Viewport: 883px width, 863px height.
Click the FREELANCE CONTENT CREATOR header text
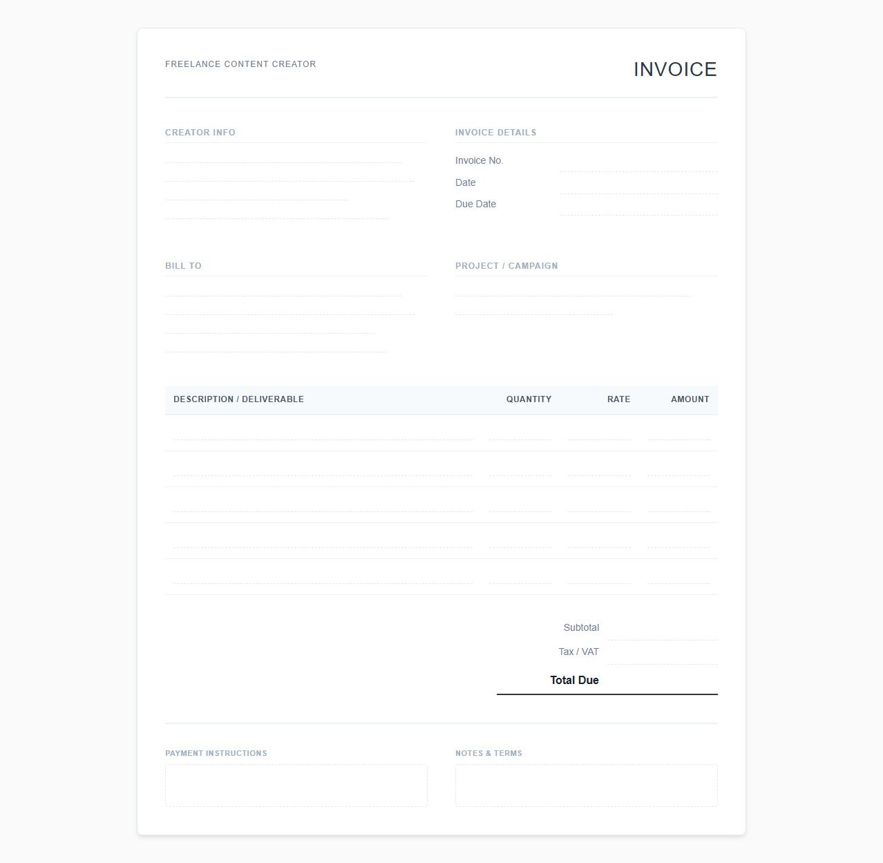[x=240, y=64]
